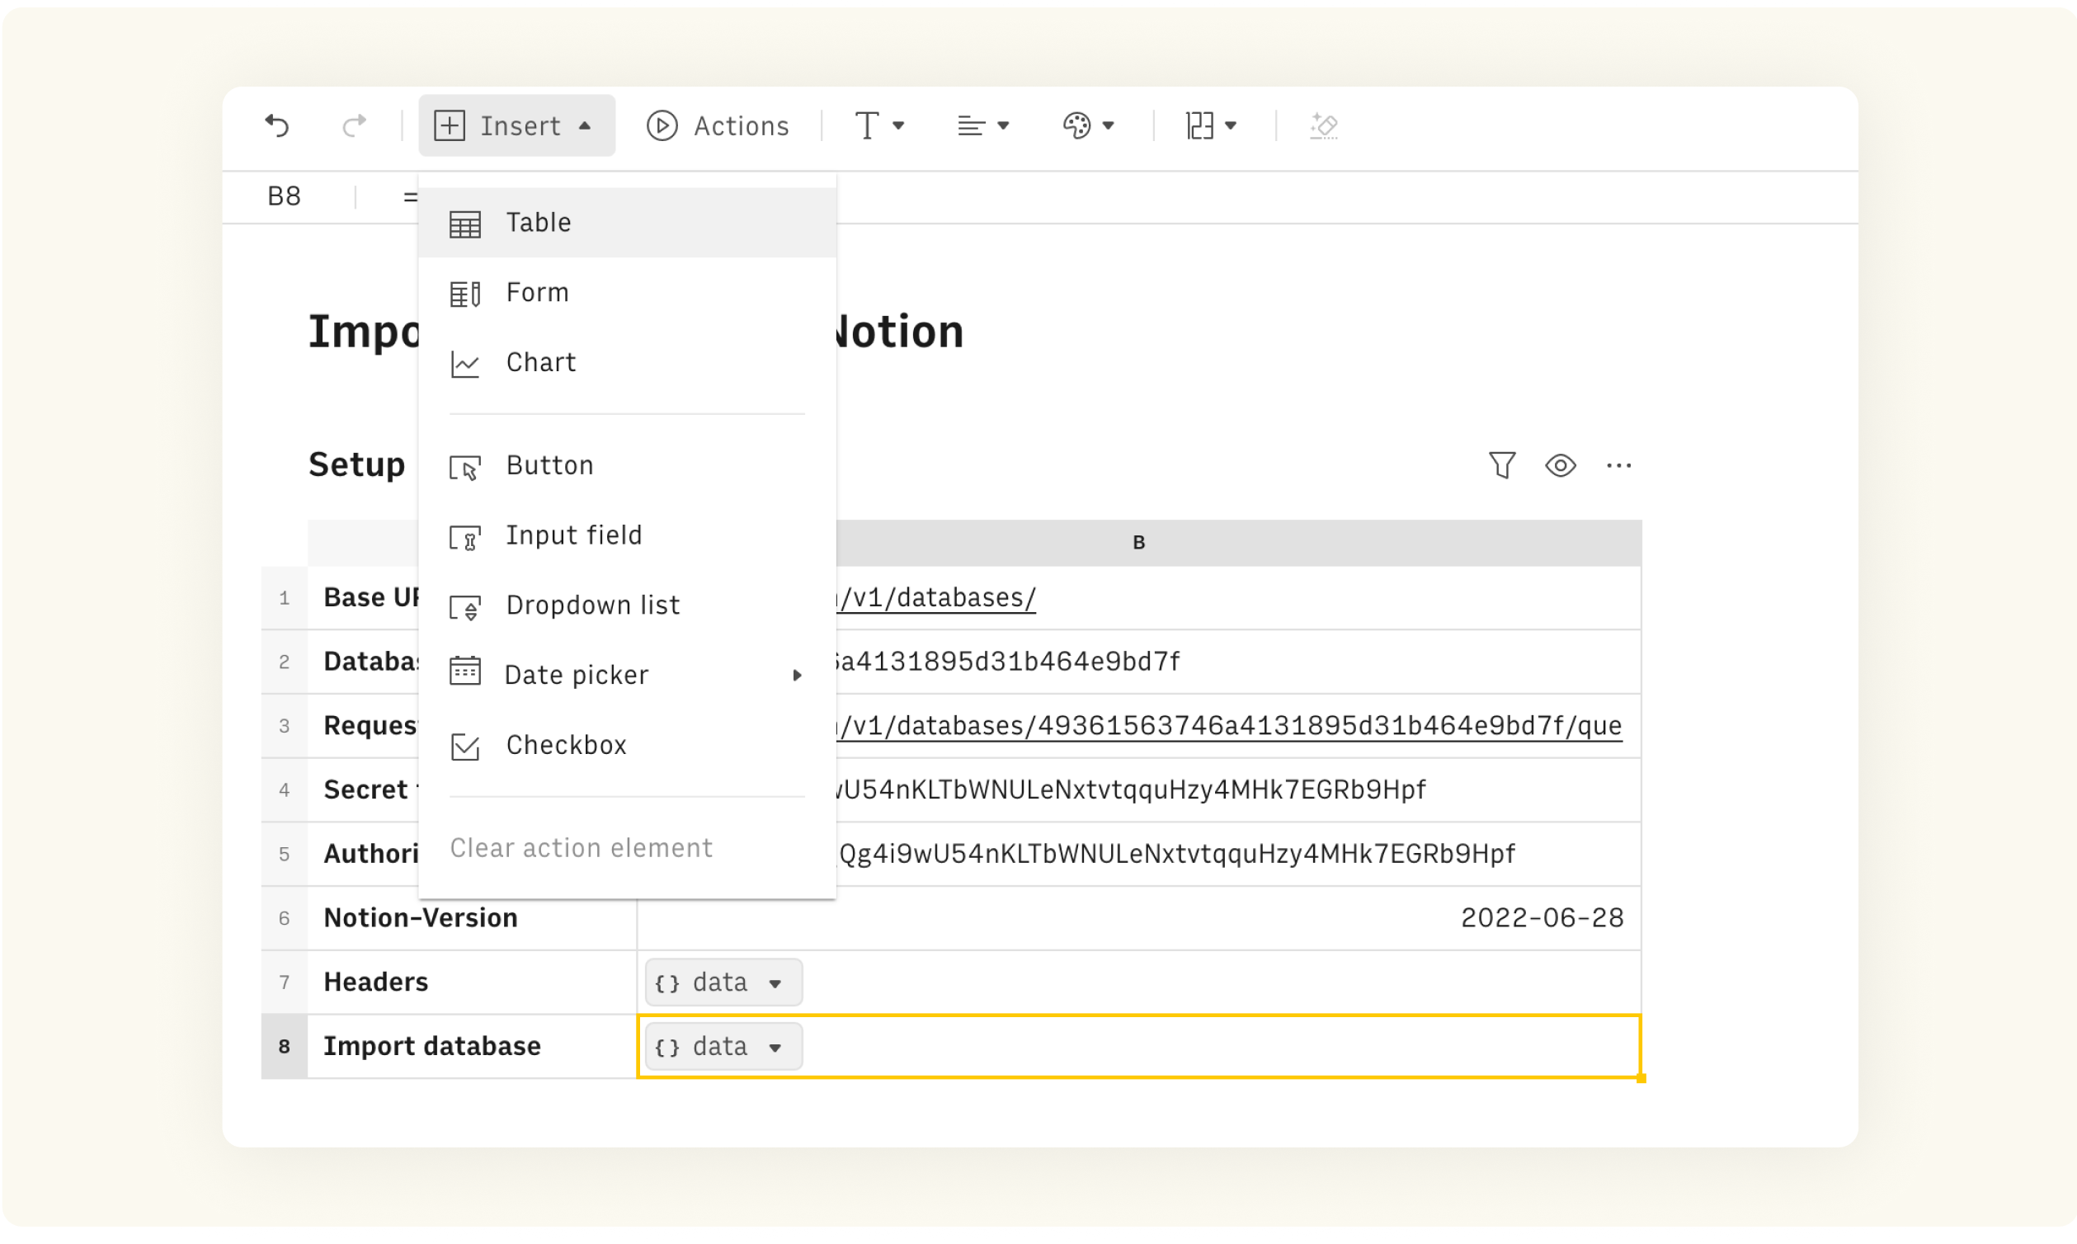The image size is (2077, 1244).
Task: Open the Import database data dropdown
Action: tap(723, 1047)
